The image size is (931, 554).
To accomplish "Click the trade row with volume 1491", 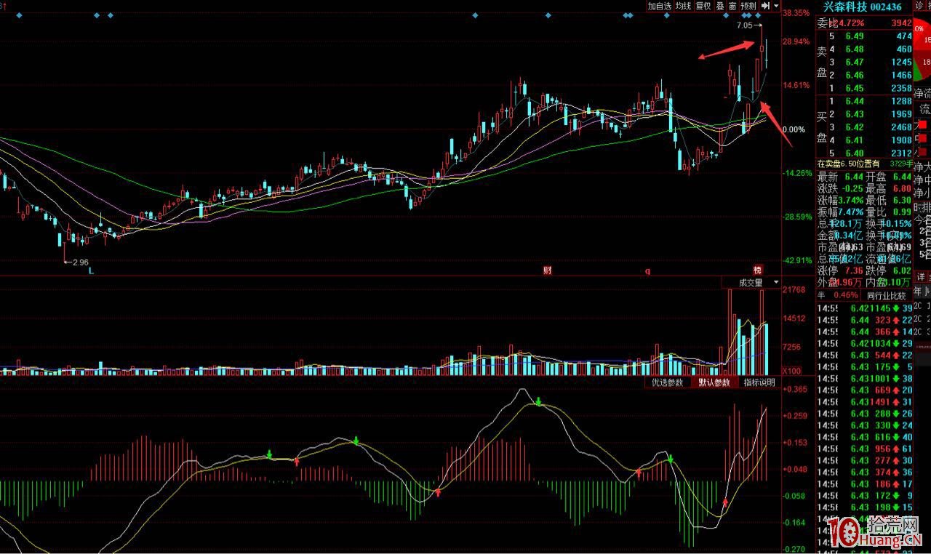I will [x=865, y=402].
